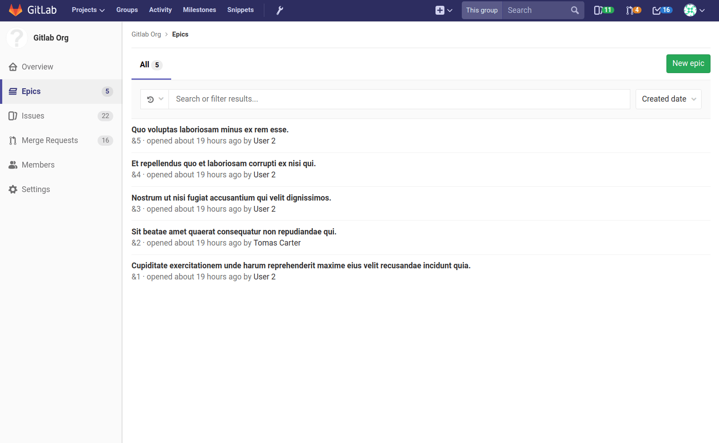Go to Issues in the sidebar
The width and height of the screenshot is (719, 443).
33,116
